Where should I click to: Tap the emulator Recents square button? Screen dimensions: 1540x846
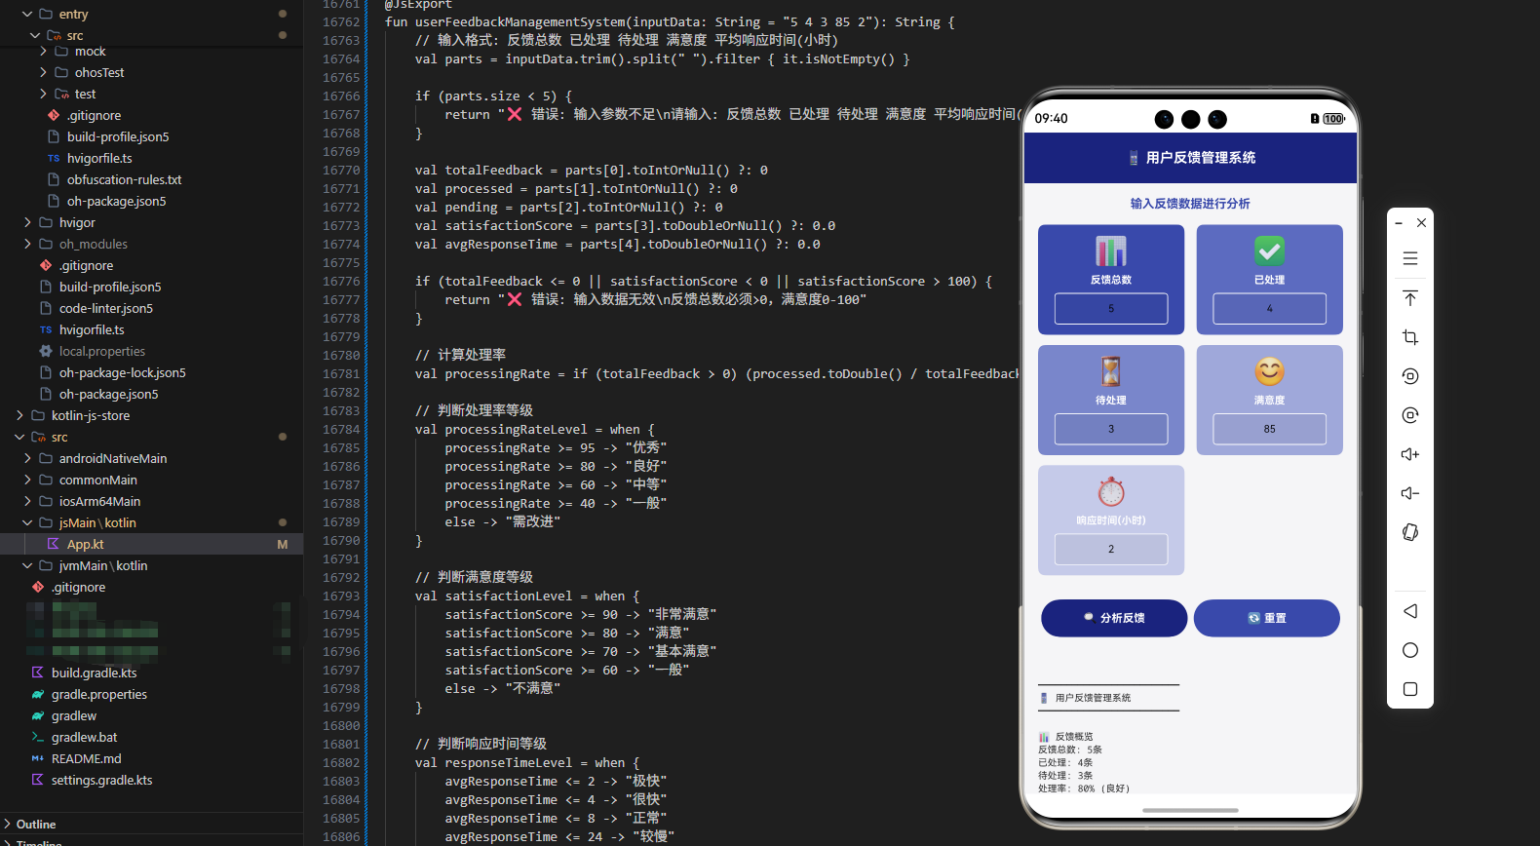click(x=1409, y=689)
